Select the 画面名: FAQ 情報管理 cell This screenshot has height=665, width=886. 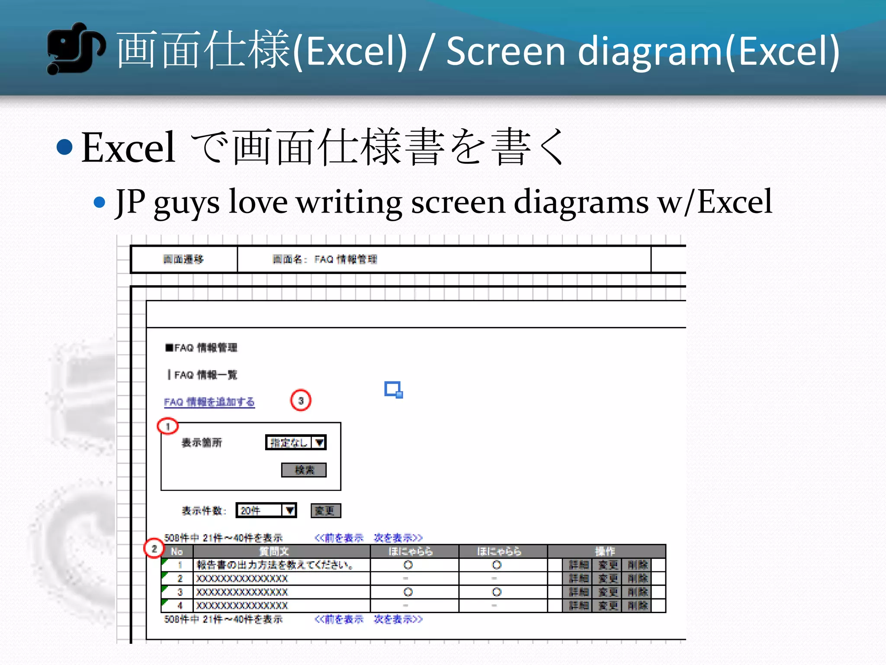coord(444,259)
